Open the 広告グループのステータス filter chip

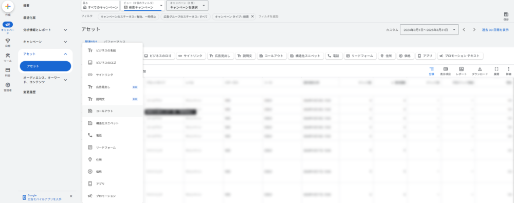click(185, 16)
